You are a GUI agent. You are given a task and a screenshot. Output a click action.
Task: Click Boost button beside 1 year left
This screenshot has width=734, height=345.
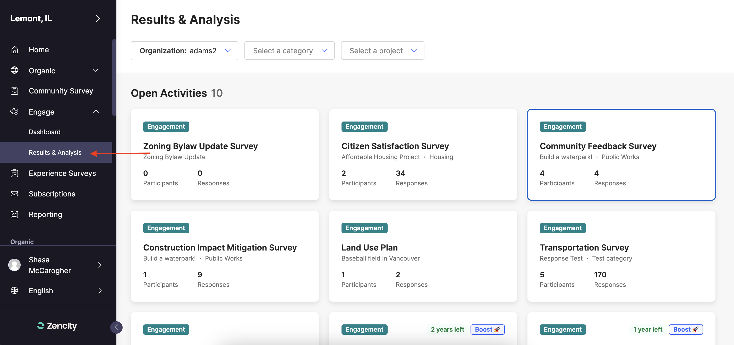point(686,329)
